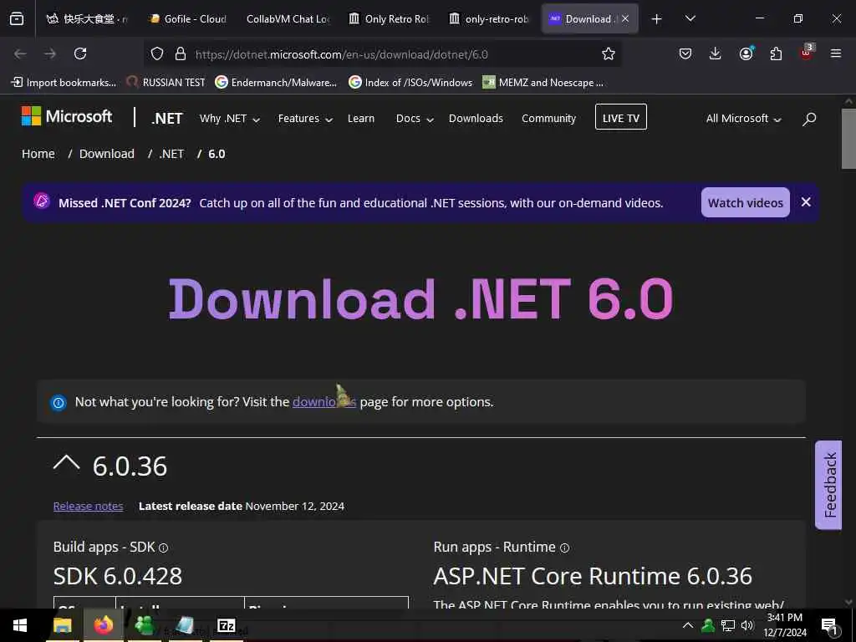Click the uBlock Origin extension icon
This screenshot has width=856, height=642.
807,53
